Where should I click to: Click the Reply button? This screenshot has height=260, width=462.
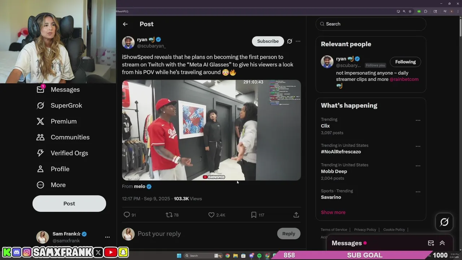[x=289, y=234]
